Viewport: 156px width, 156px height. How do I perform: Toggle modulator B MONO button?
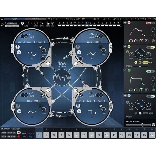[x=145, y=62]
